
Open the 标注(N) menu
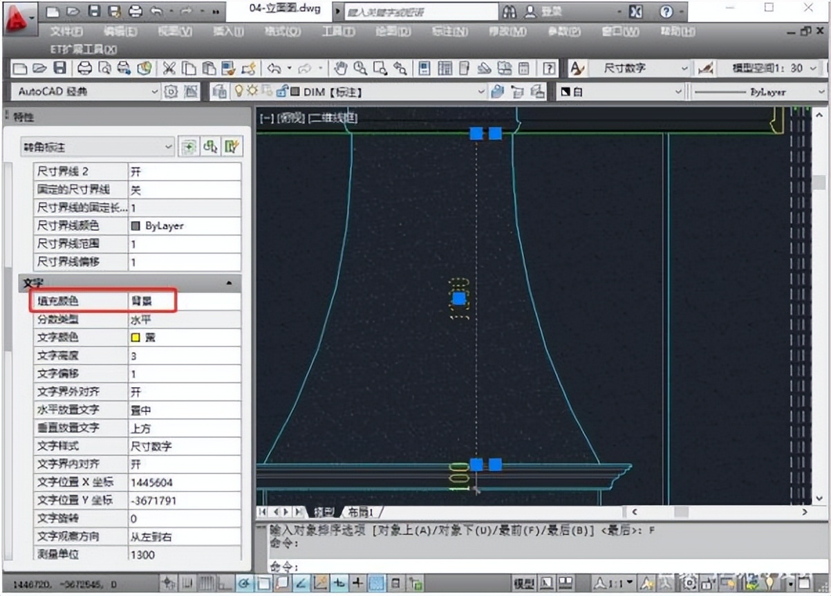pos(449,32)
